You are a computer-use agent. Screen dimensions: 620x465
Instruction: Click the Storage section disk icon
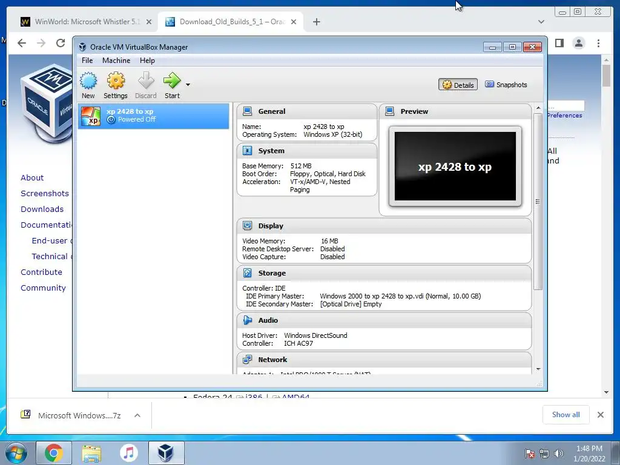tap(248, 273)
